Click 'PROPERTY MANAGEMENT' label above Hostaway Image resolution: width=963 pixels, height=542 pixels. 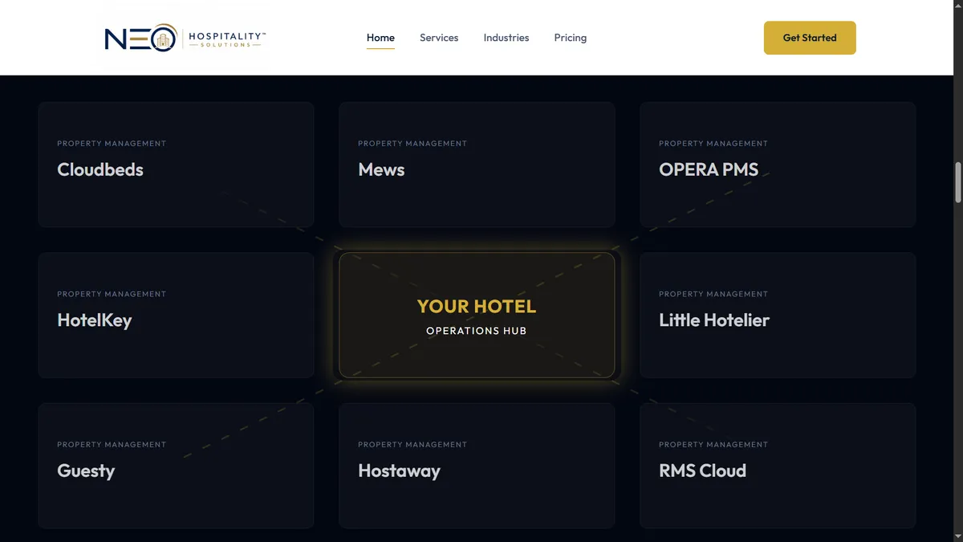[412, 445]
